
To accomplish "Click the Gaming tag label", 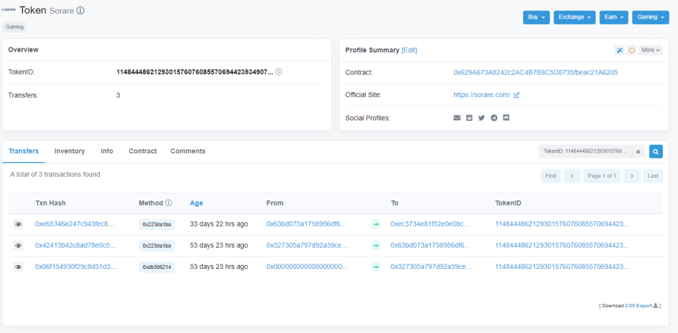I will coord(15,26).
